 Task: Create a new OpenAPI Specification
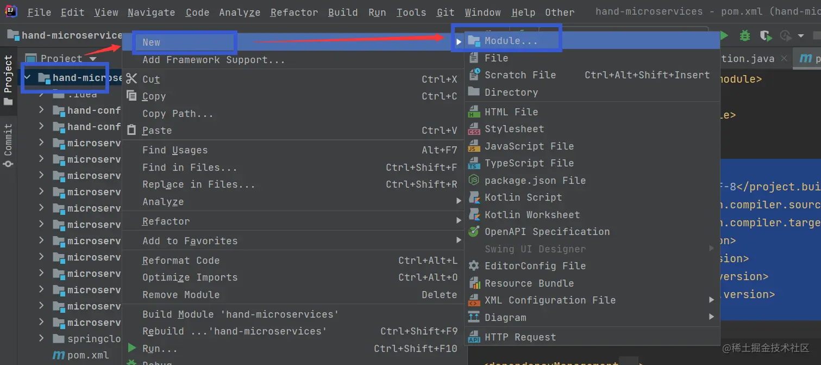[x=592, y=232]
